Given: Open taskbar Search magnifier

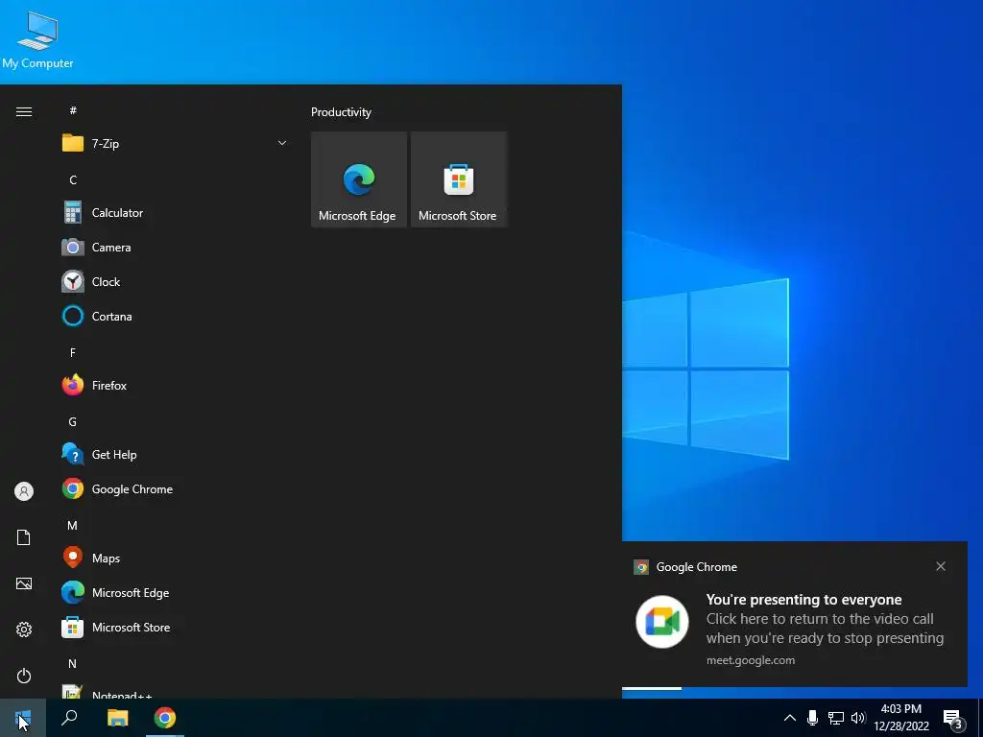Looking at the screenshot, I should [69, 718].
